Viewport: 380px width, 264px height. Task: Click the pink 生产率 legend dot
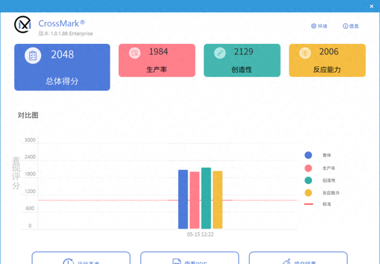(308, 168)
